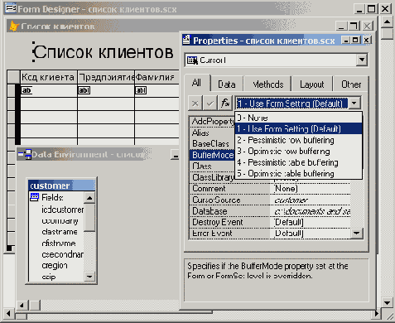
Task: Click the Properties window title icon
Action: click(186, 40)
